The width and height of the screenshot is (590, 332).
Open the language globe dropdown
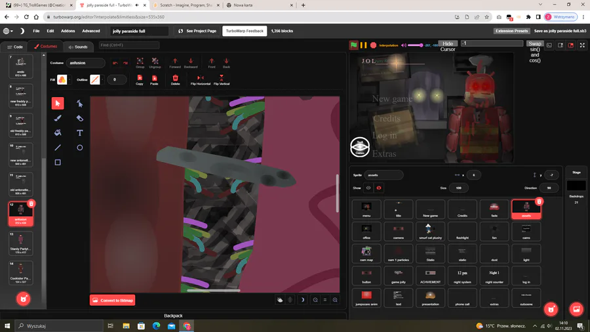(x=8, y=31)
